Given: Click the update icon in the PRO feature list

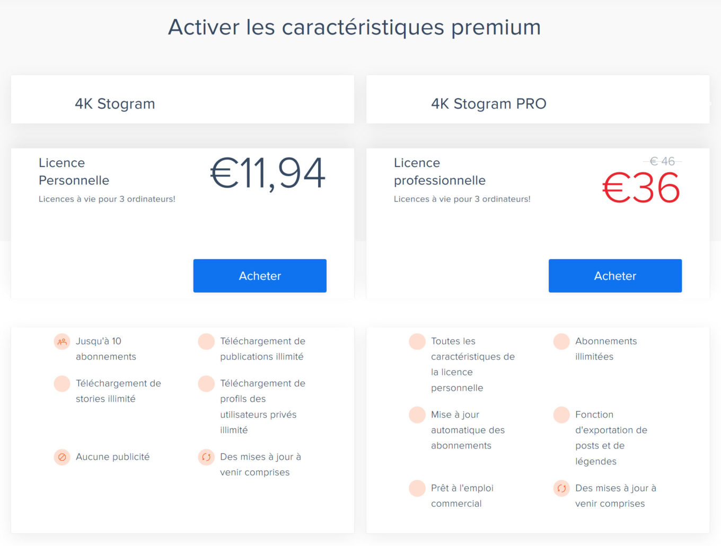Looking at the screenshot, I should tap(561, 488).
